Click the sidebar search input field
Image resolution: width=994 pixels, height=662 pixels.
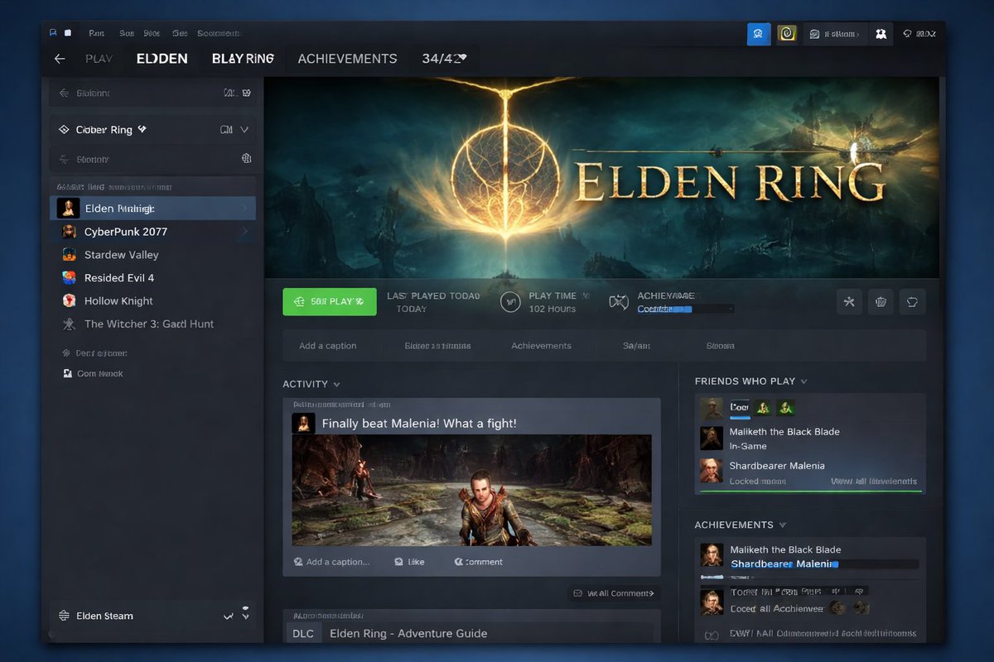point(153,94)
